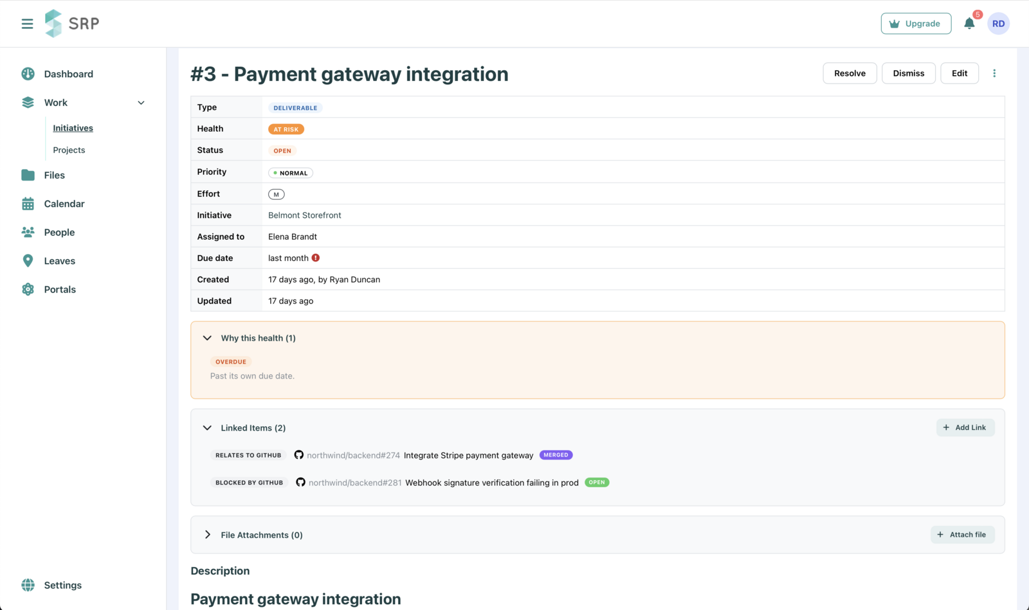The image size is (1029, 610).
Task: Click the Dashboard sidebar icon
Action: 28,74
